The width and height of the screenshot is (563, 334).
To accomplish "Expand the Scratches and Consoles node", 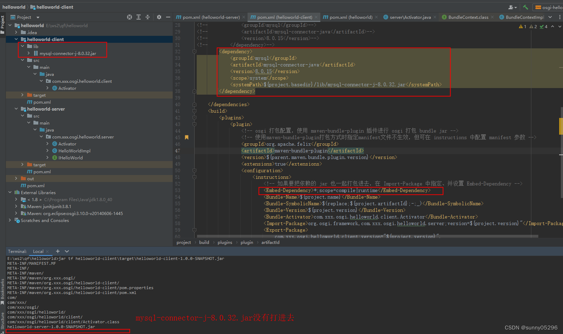I will (x=10, y=220).
